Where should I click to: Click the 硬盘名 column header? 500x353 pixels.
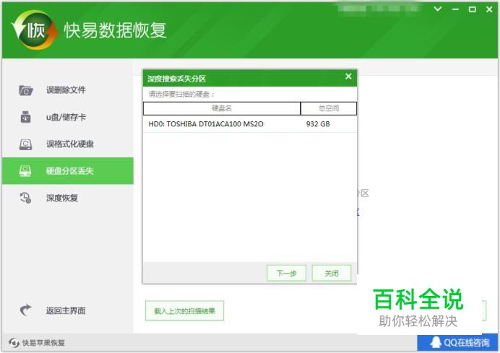[222, 108]
